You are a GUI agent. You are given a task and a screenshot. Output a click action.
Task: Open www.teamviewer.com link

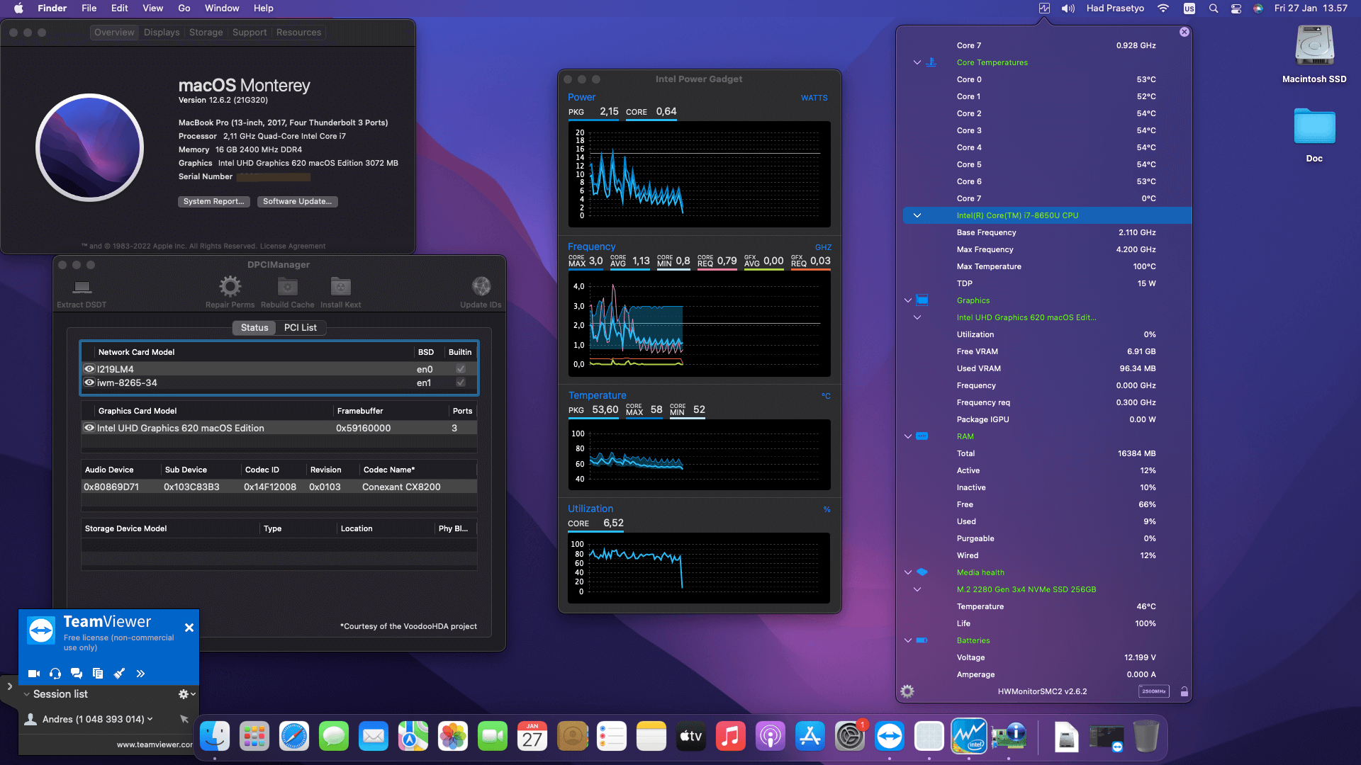[x=155, y=744]
